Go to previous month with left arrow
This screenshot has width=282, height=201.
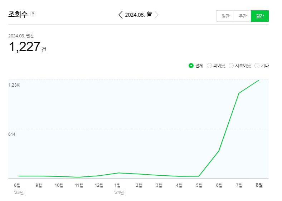pyautogui.click(x=120, y=15)
